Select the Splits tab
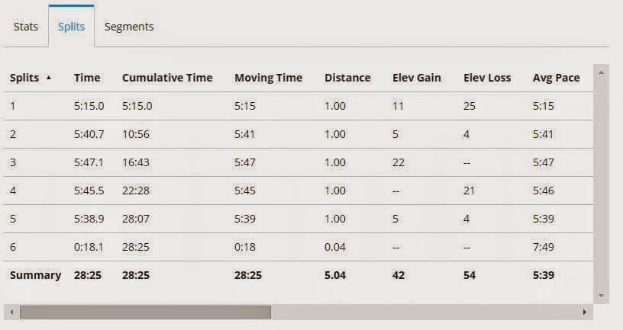 point(71,27)
